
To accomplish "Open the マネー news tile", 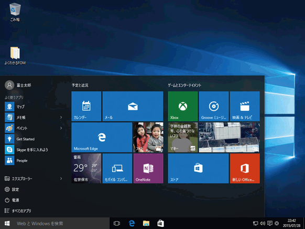I will pyautogui.click(x=183, y=137).
